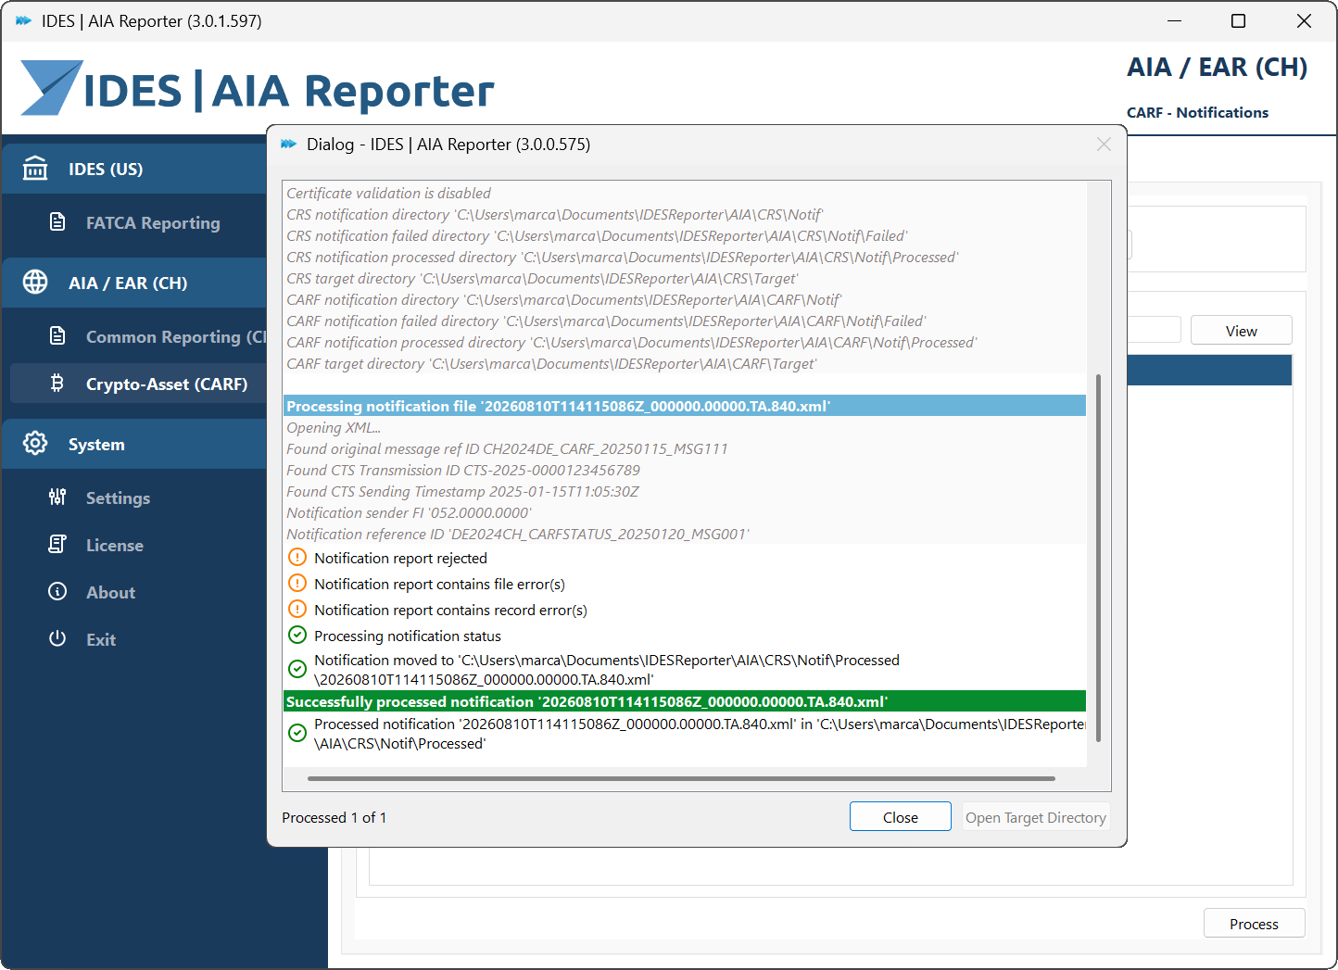Click the warning icon beside 'Notification report rejected'
Viewport: 1338px width, 970px height.
(x=297, y=558)
